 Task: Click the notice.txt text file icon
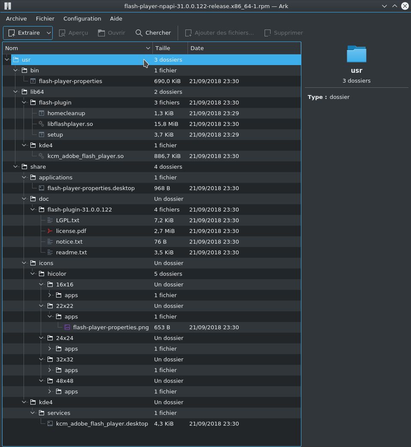50,242
